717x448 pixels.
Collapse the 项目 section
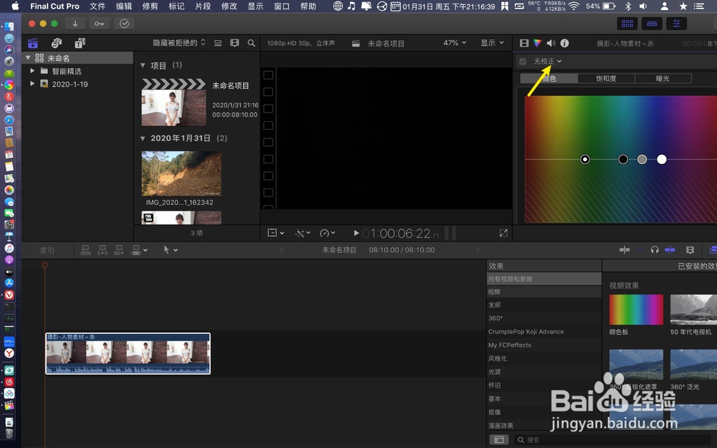tap(143, 65)
